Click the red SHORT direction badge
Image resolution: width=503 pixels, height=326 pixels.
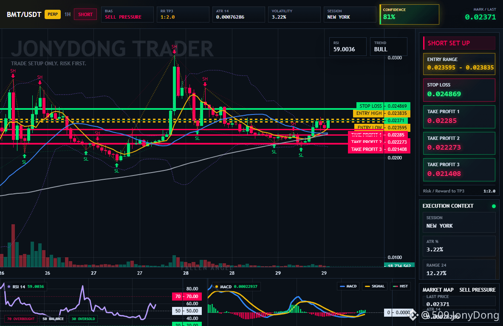[x=85, y=14]
